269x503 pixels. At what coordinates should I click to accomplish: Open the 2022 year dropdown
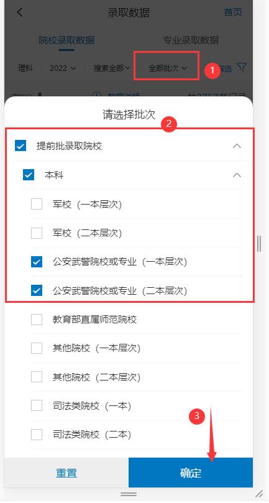click(x=63, y=68)
